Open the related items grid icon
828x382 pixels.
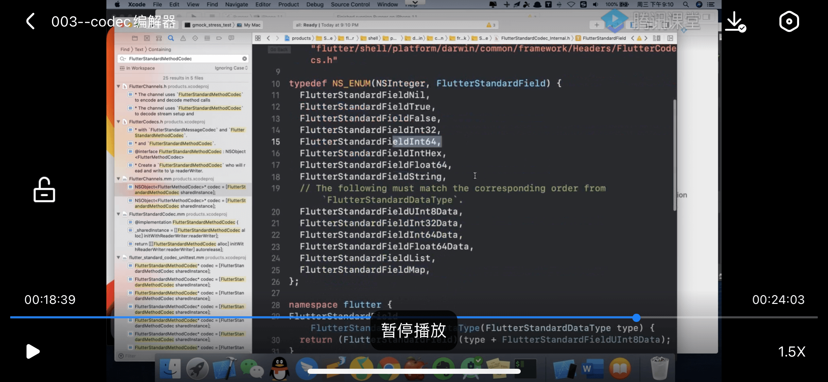[258, 38]
